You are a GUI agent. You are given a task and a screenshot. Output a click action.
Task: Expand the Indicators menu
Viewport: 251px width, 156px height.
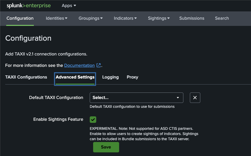click(x=125, y=18)
